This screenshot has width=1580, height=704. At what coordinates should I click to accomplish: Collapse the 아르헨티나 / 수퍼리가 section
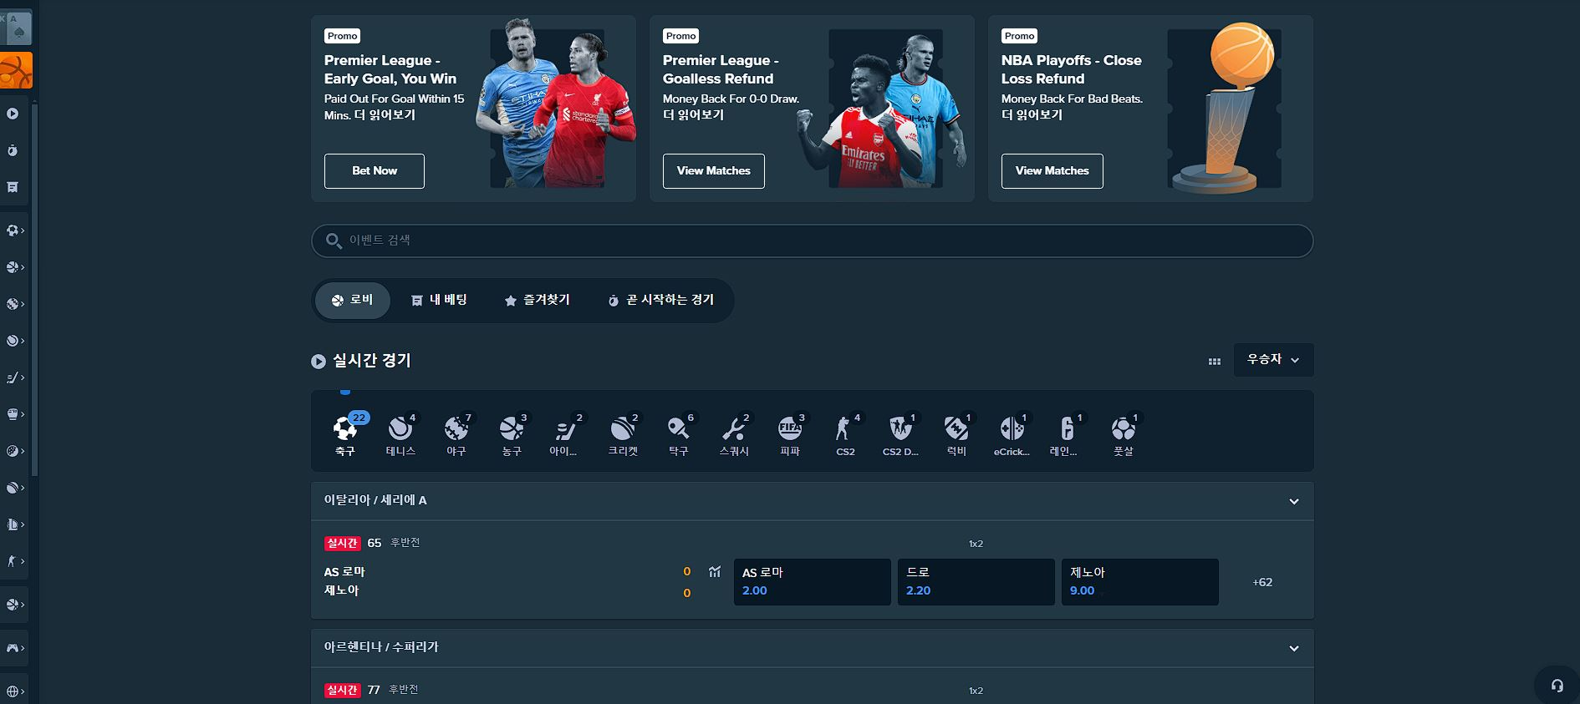click(x=1293, y=648)
